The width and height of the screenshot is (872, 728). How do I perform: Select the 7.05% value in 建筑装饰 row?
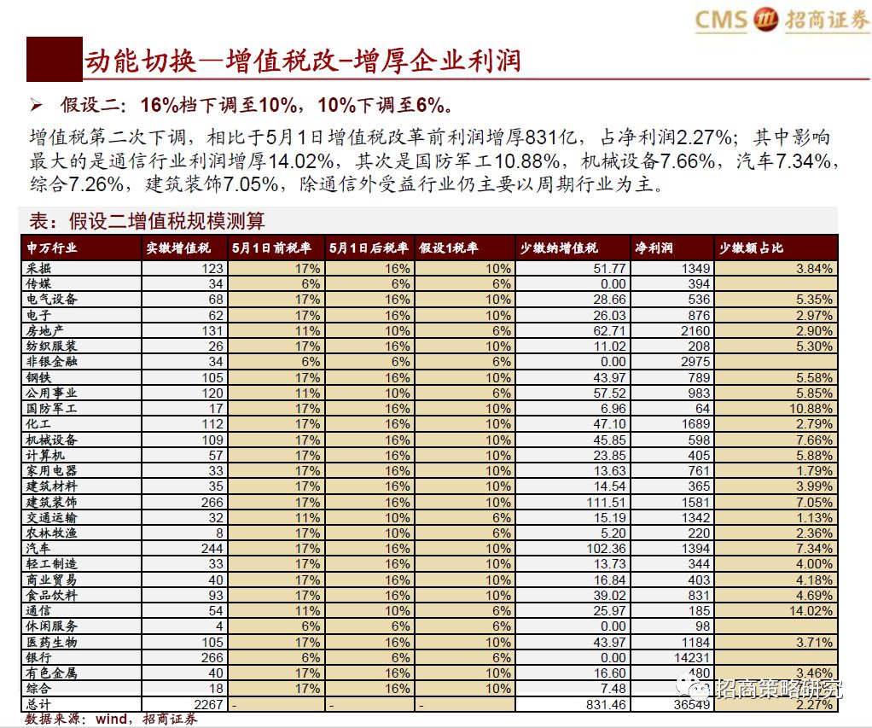point(814,502)
